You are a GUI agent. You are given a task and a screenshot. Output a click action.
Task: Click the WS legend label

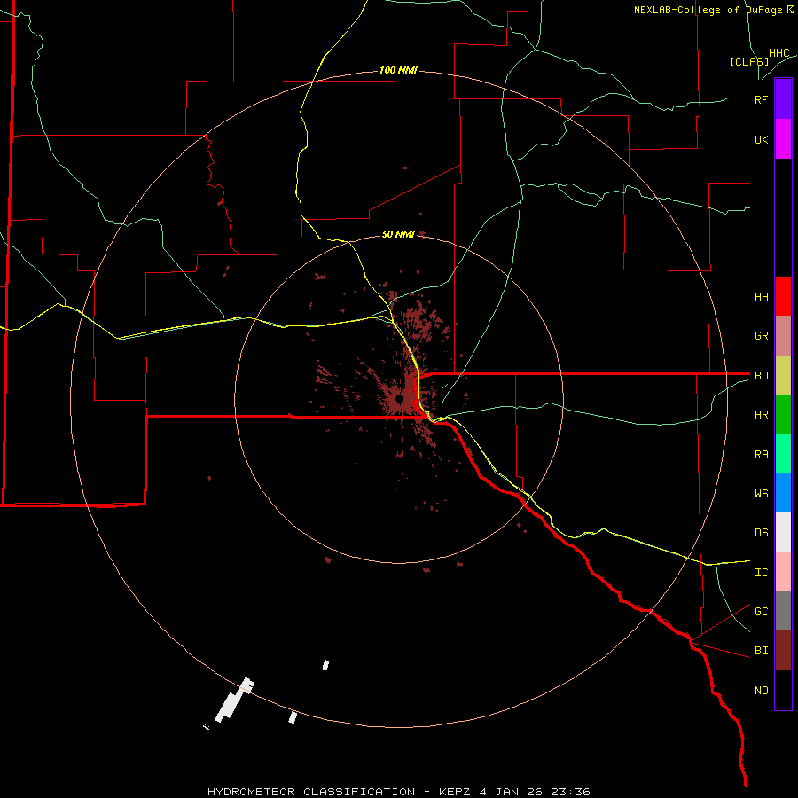click(761, 493)
